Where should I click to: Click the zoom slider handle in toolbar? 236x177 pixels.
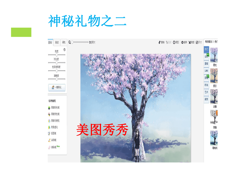pyautogui.click(x=72, y=42)
